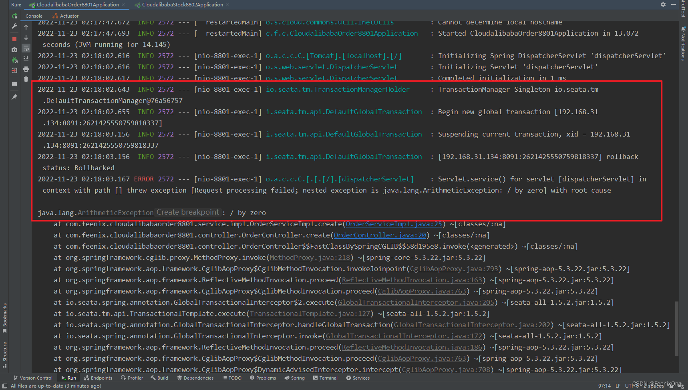Image resolution: width=688 pixels, height=390 pixels.
Task: Click the LF line separator indicator
Action: pos(618,386)
